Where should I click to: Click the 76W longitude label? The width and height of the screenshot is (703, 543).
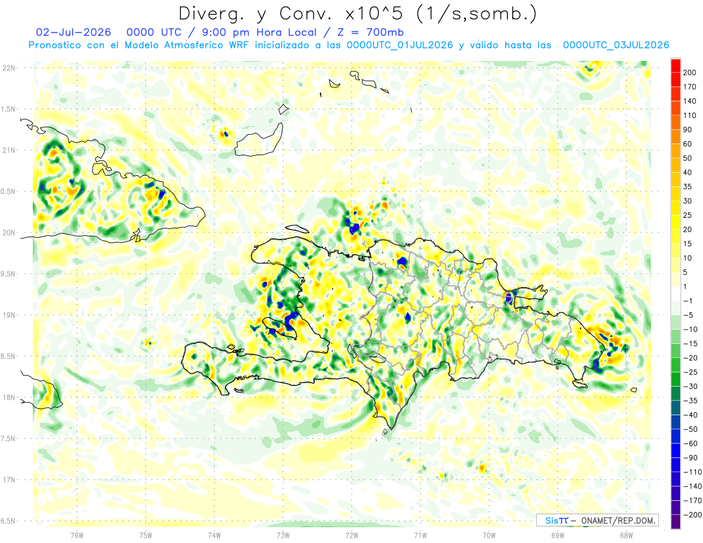tap(77, 535)
